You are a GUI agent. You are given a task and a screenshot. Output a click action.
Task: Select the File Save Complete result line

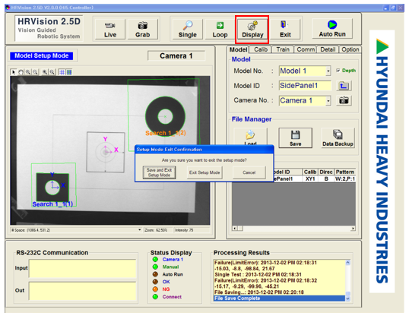click(279, 298)
